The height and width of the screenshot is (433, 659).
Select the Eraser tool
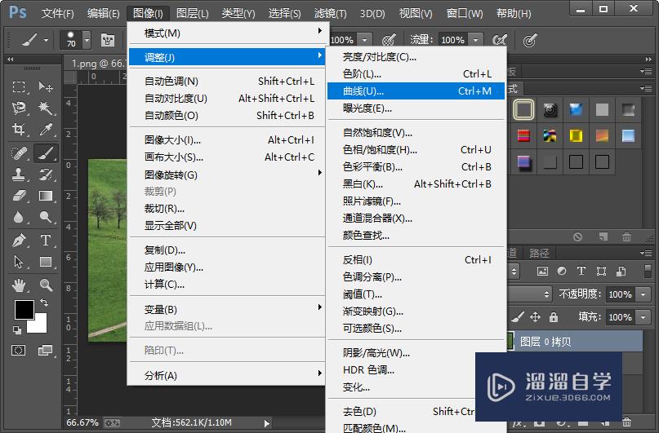(19, 196)
